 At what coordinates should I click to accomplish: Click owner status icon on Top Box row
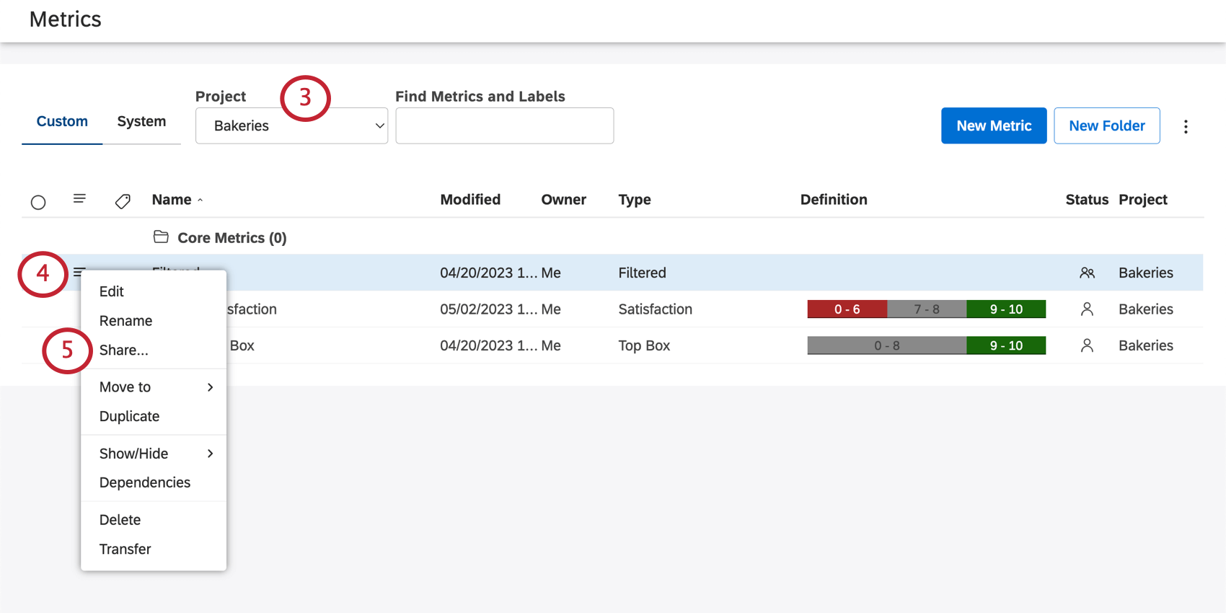point(1087,345)
